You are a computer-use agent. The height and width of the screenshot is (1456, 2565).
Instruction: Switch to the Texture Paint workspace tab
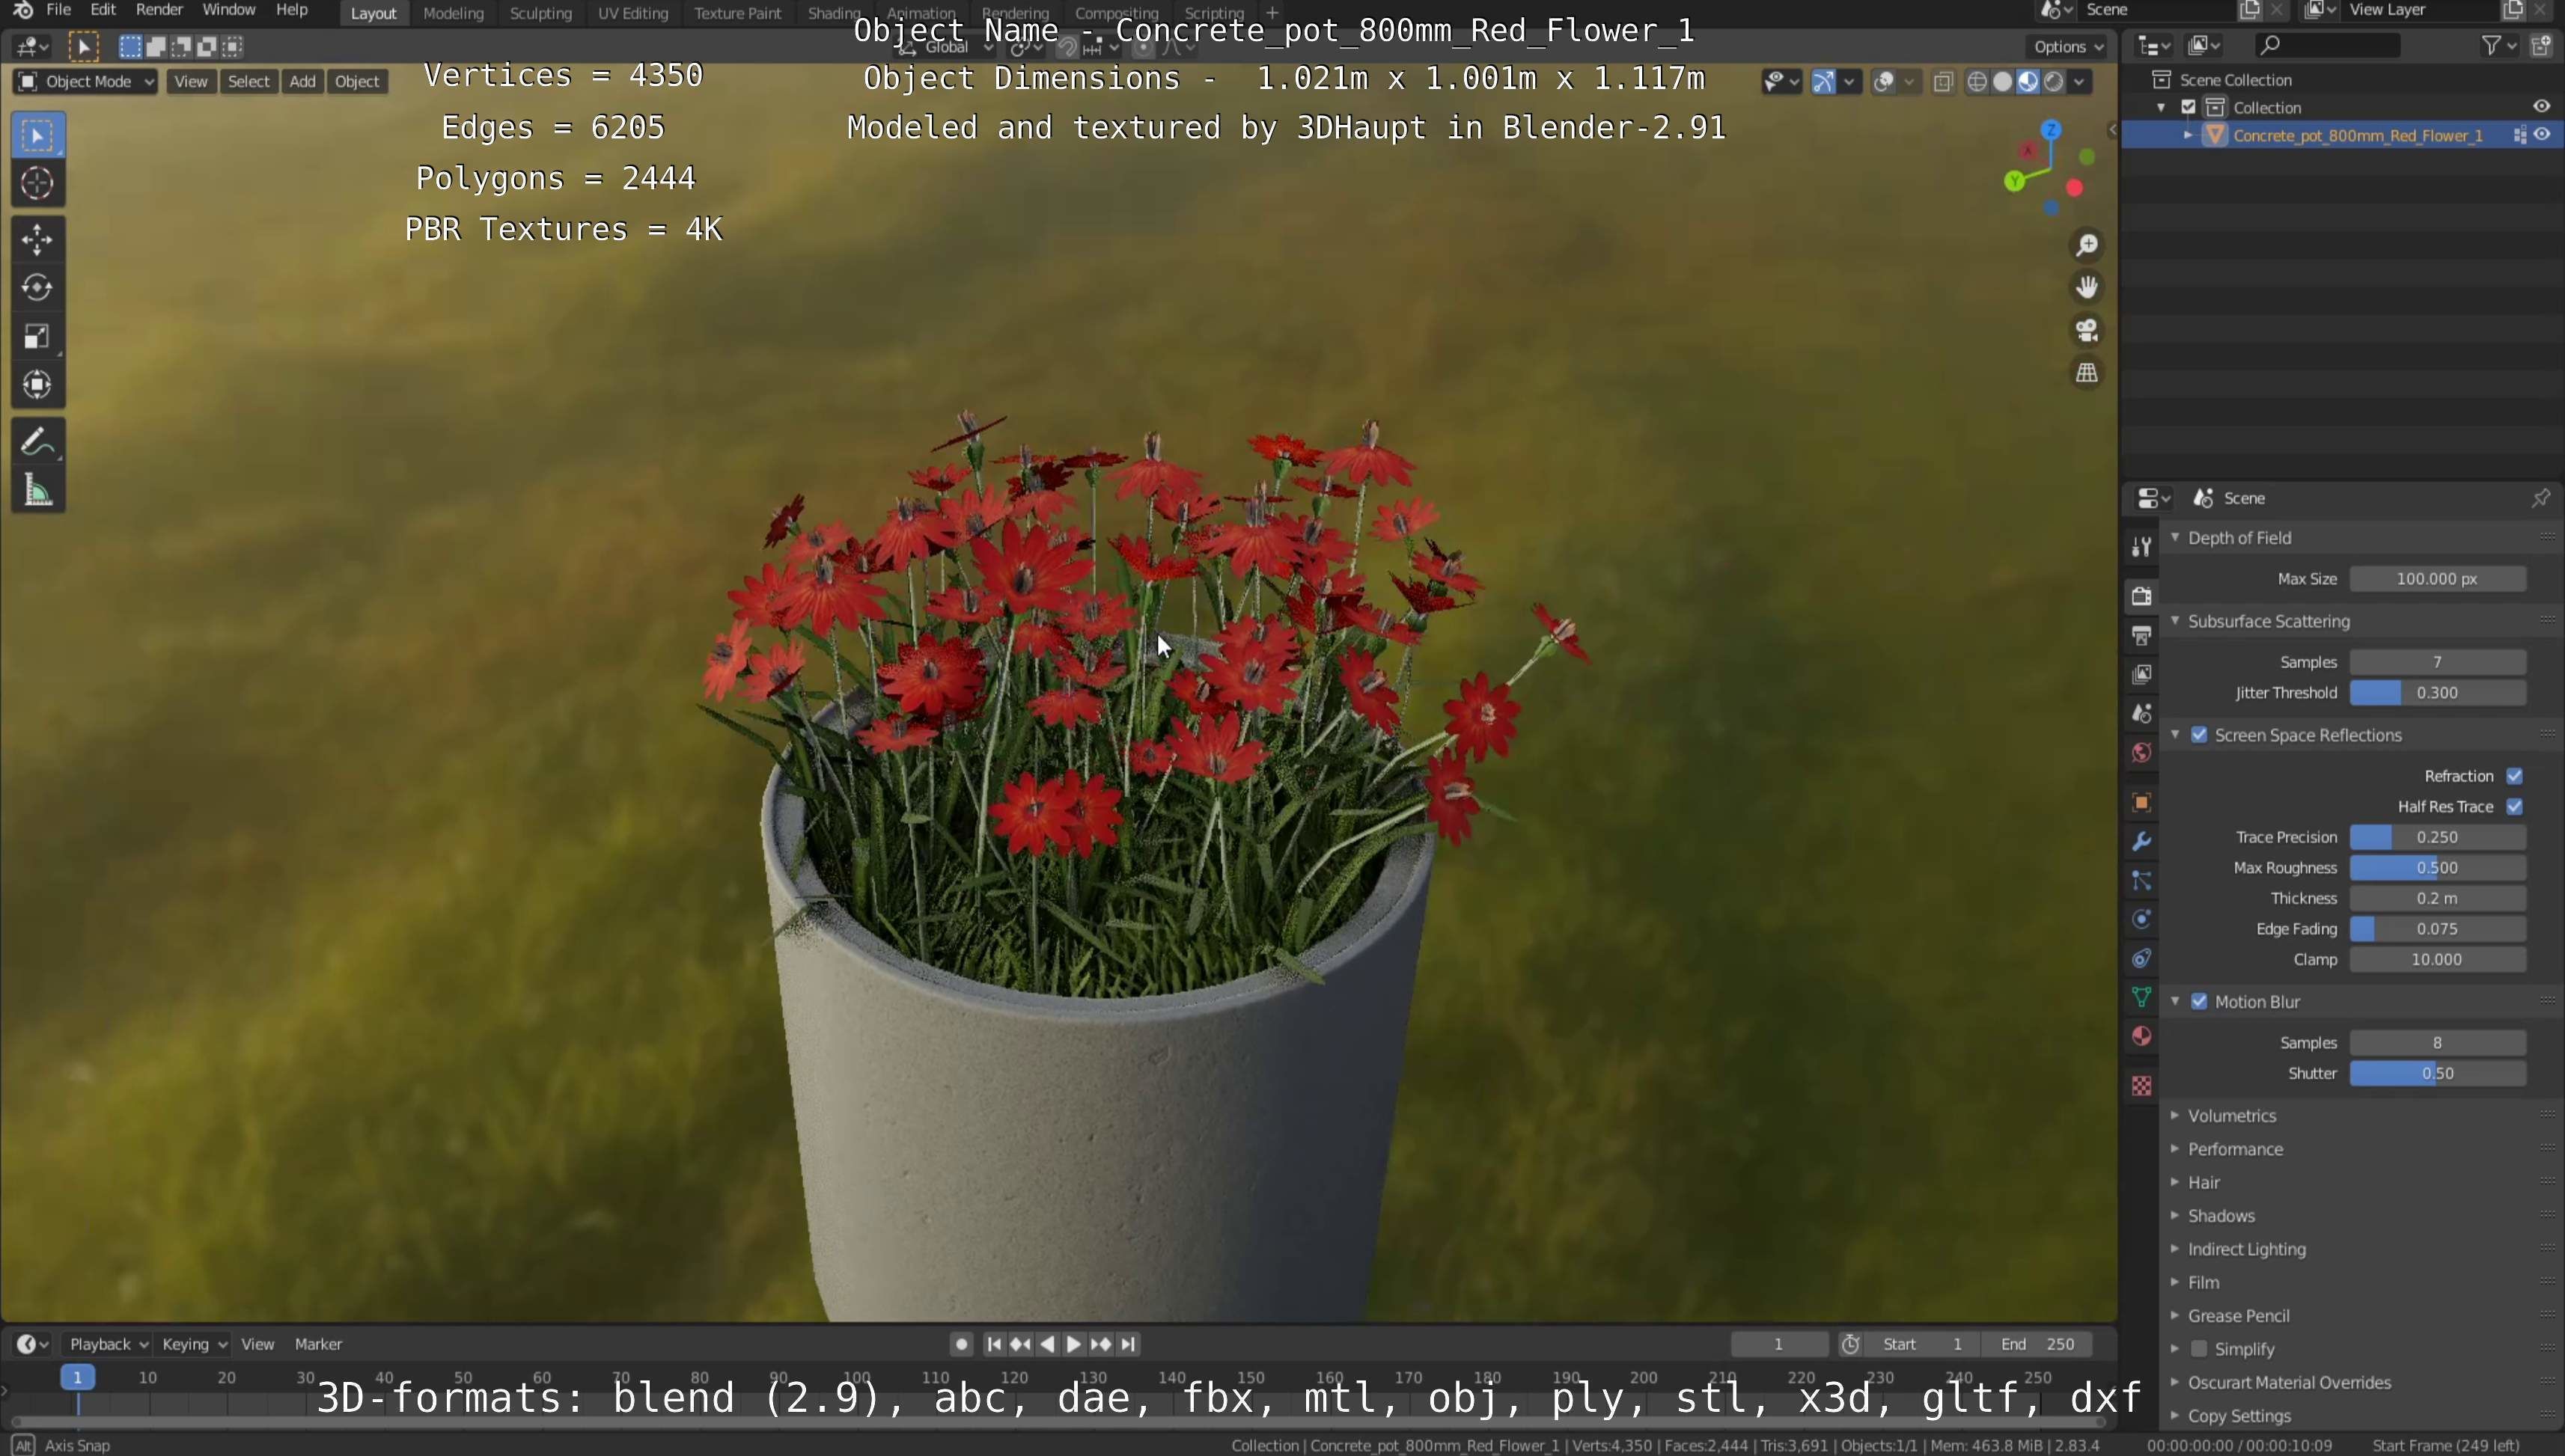(x=737, y=13)
